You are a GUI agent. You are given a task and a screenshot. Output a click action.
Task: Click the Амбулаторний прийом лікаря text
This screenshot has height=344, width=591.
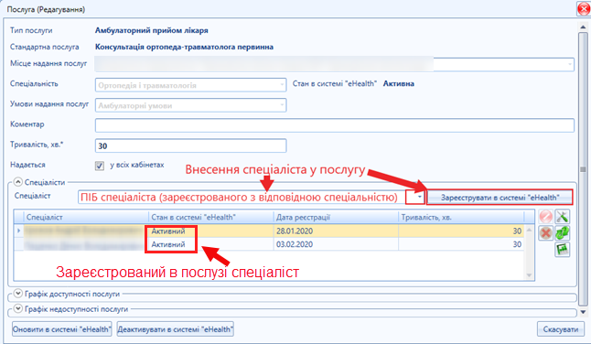click(151, 30)
